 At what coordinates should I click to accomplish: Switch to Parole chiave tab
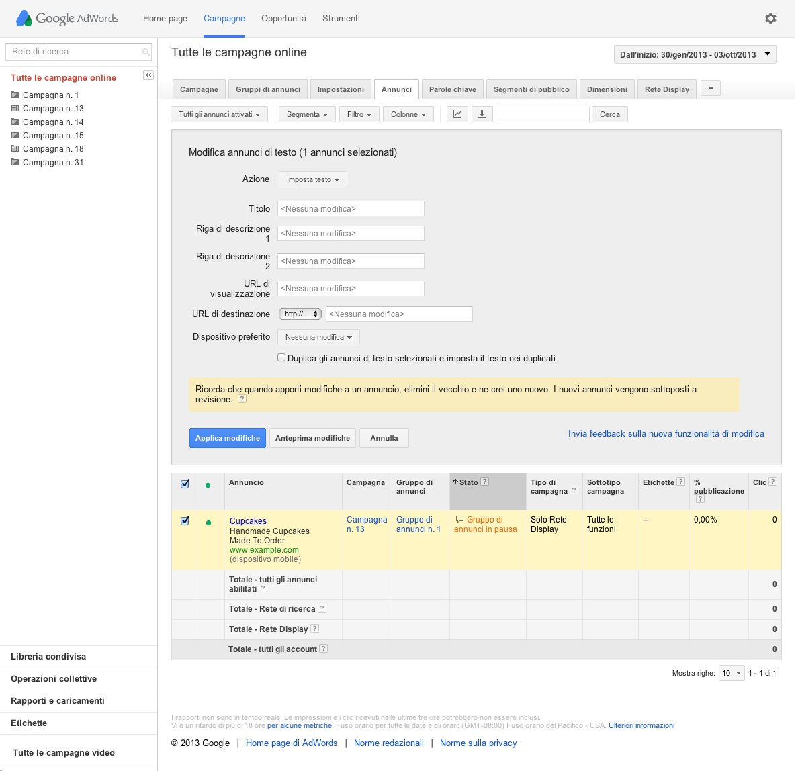click(452, 89)
